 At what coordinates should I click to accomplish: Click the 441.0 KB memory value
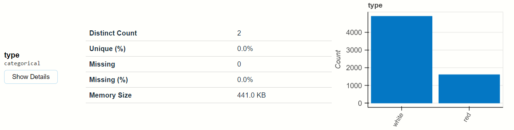coord(251,95)
